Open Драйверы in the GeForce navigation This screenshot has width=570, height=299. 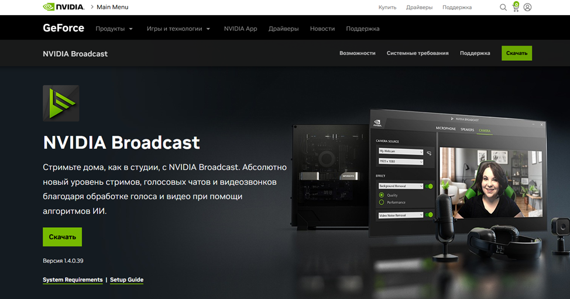pos(284,29)
